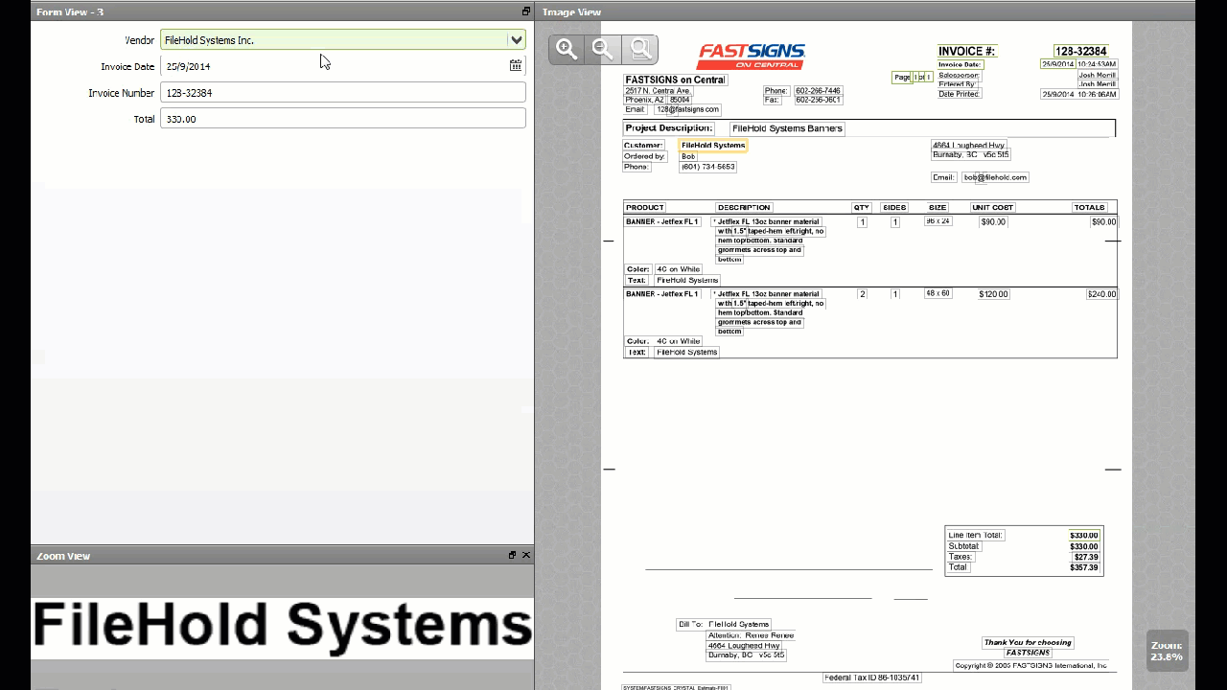Click the Invoice Number input field
Viewport: 1227px width, 690px height.
point(342,93)
